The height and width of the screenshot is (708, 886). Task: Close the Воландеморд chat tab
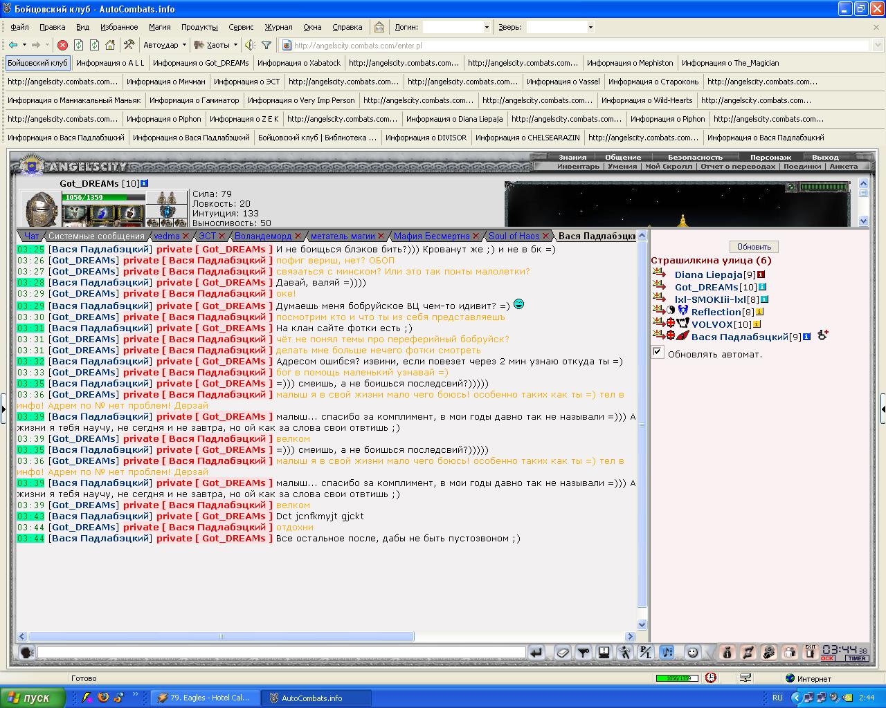(x=298, y=236)
